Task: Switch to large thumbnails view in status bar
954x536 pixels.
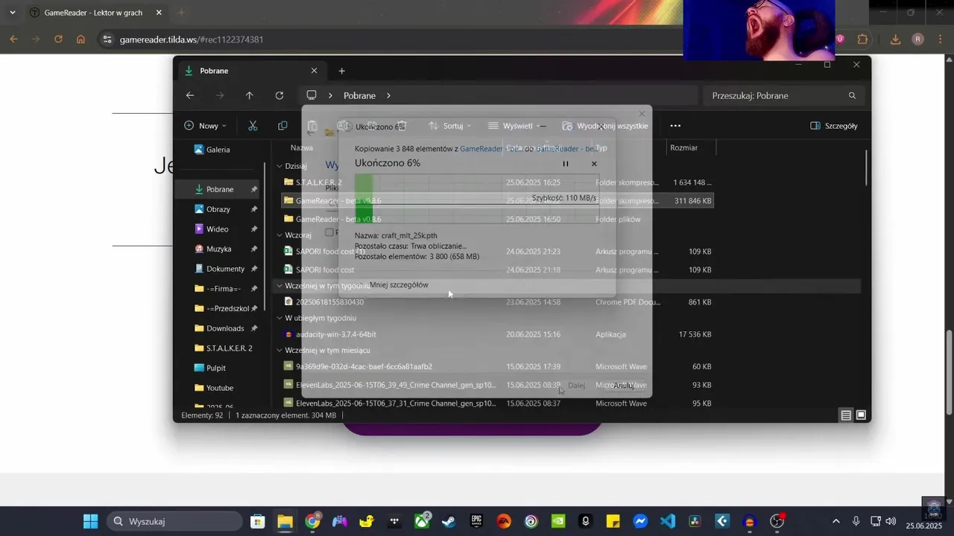Action: tap(861, 415)
